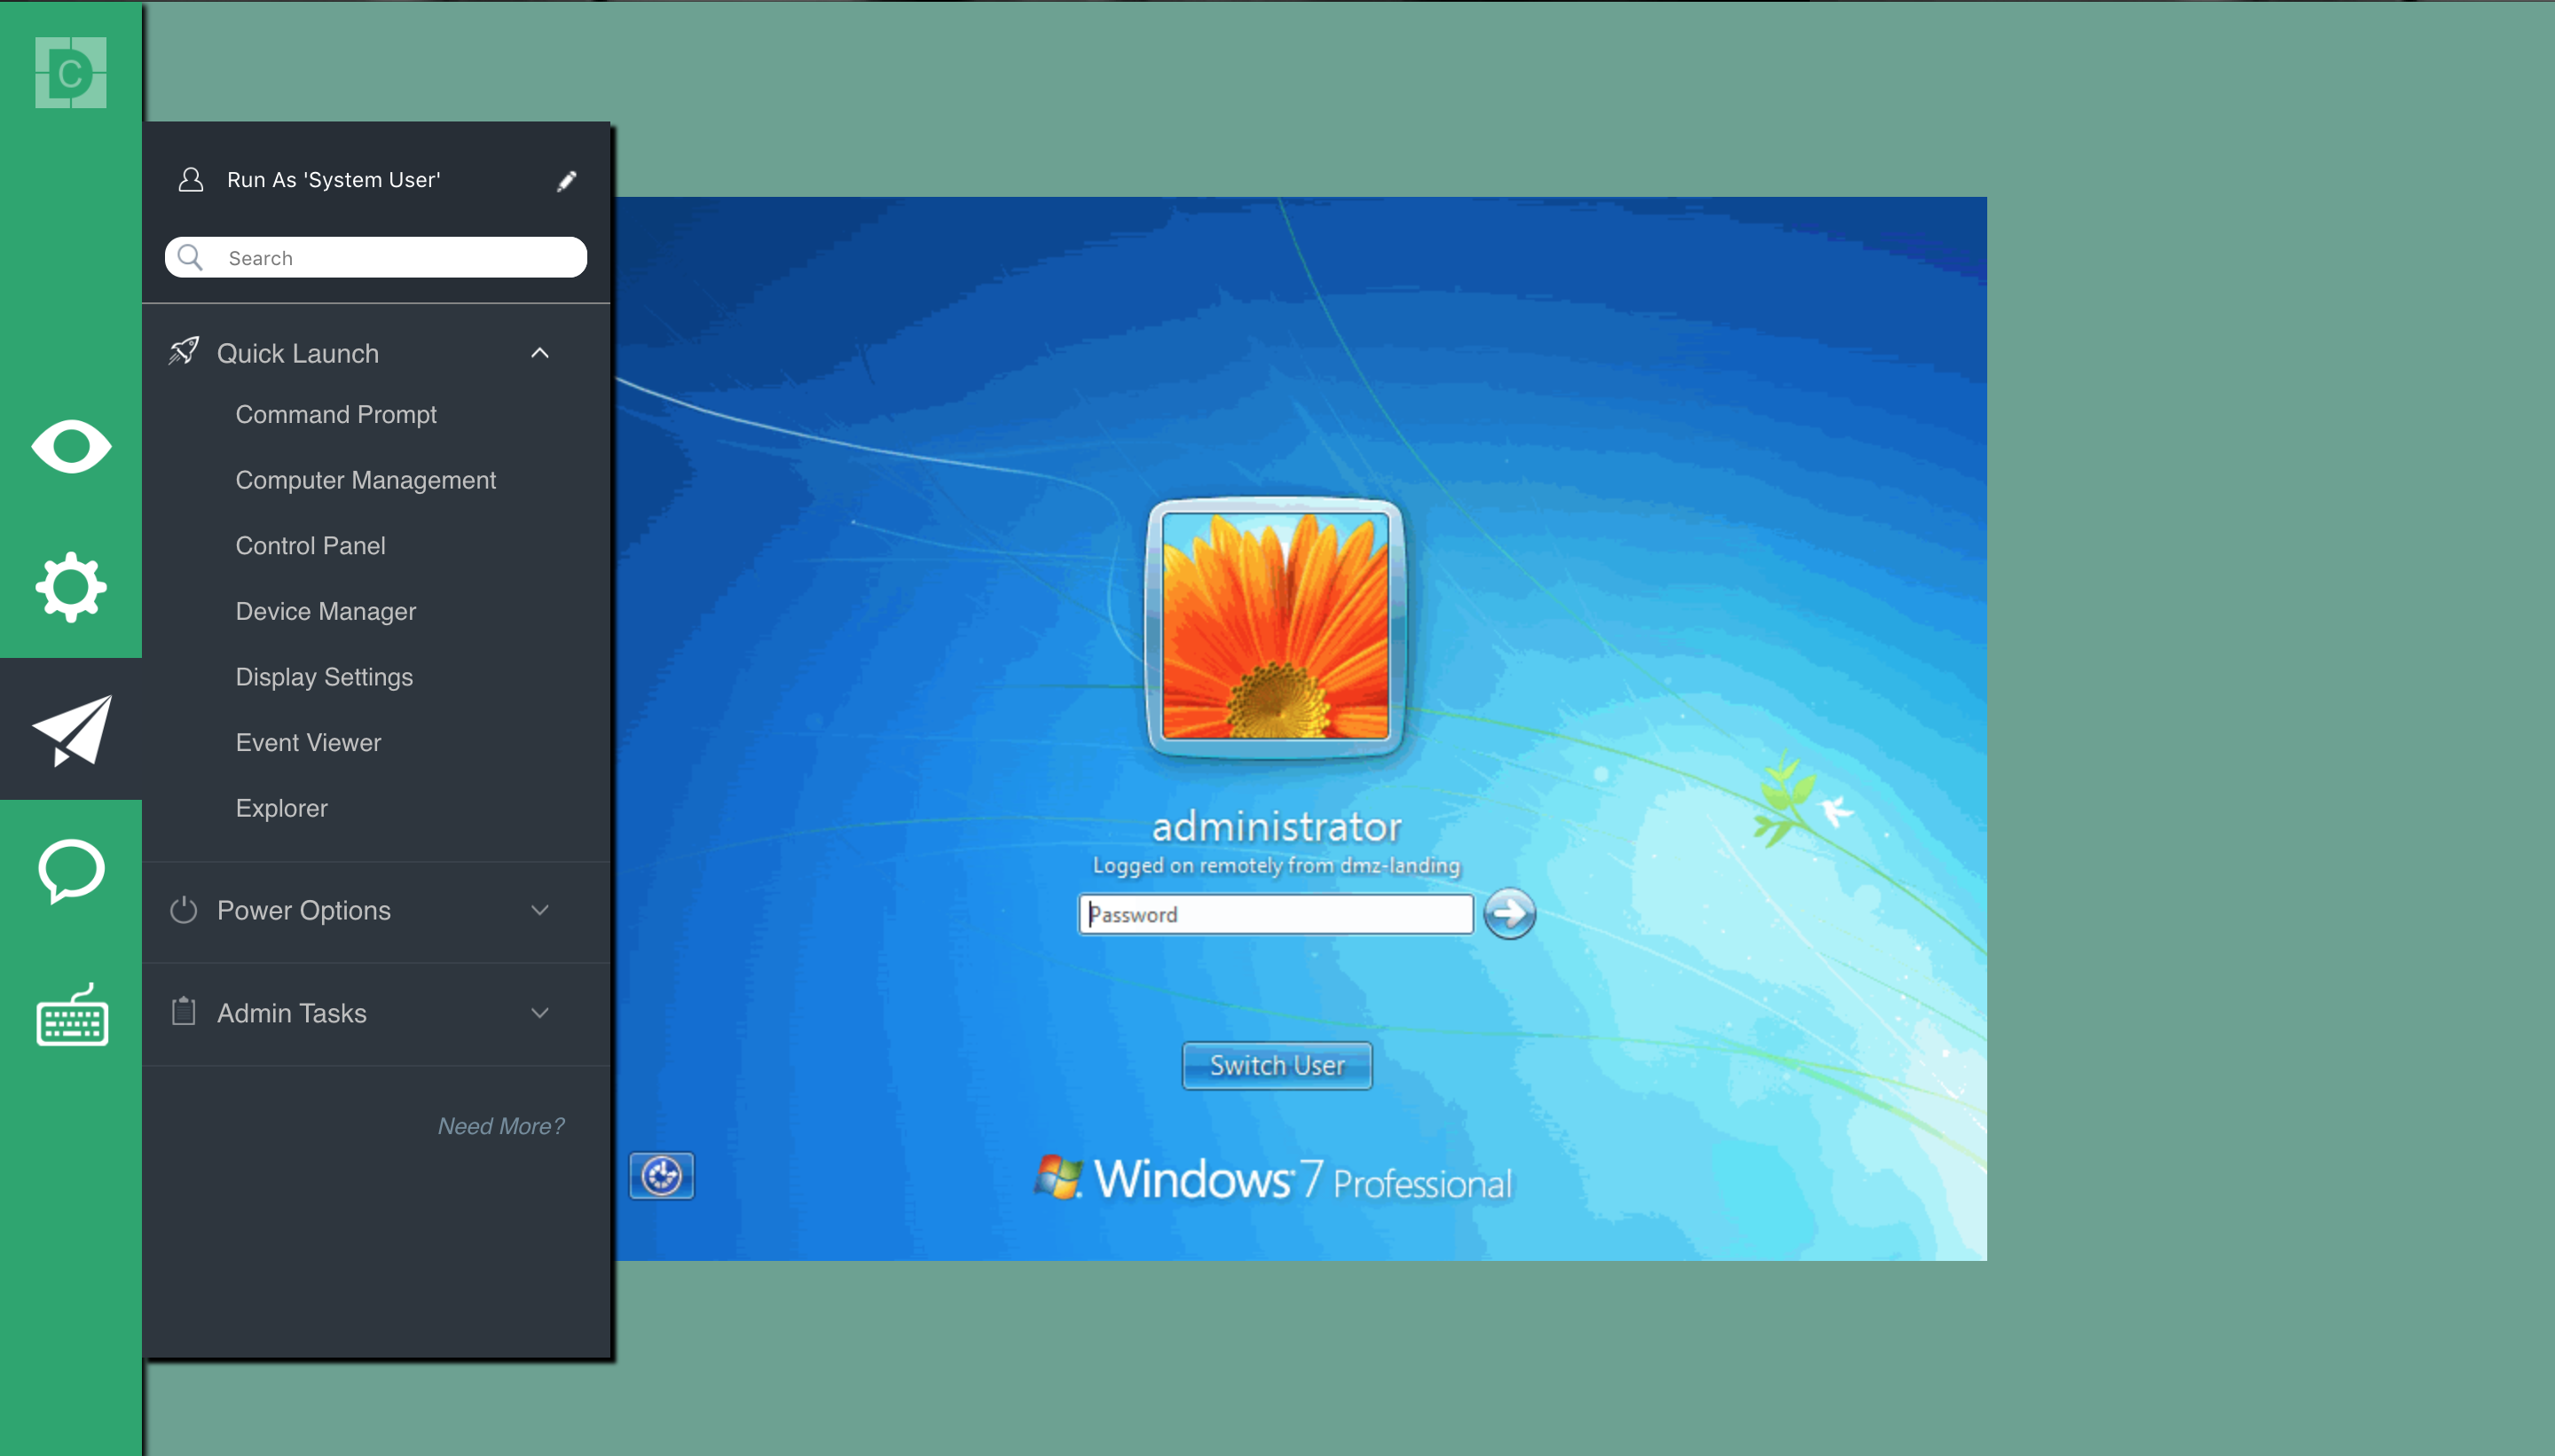Click the paper plane send icon in sidebar
Viewport: 2555px width, 1456px height.
(x=70, y=726)
